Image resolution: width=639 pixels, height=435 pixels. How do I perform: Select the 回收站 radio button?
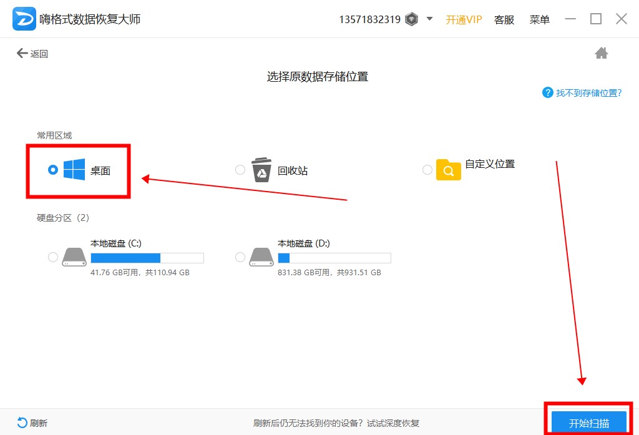tap(240, 169)
